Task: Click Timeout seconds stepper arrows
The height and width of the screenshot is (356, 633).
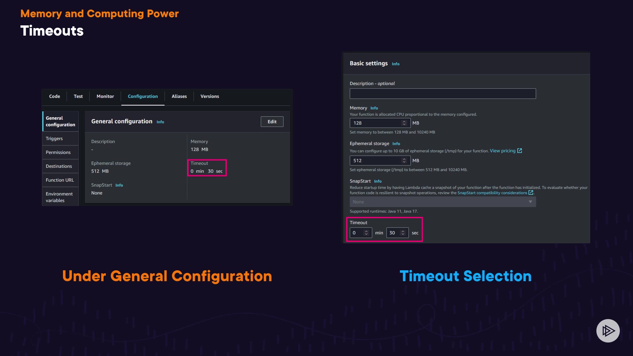Action: (x=403, y=233)
